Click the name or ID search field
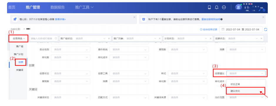Viewport: 276px width, 106px height. click(x=44, y=39)
